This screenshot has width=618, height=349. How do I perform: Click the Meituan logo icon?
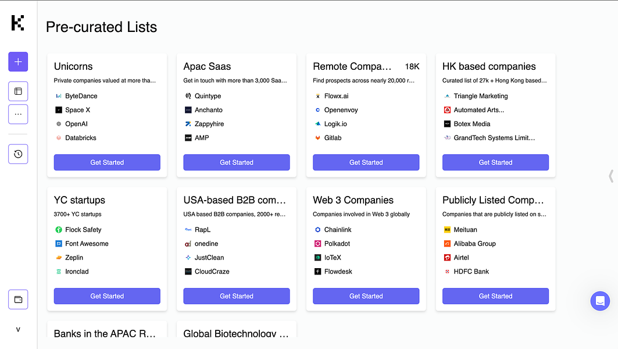click(447, 230)
